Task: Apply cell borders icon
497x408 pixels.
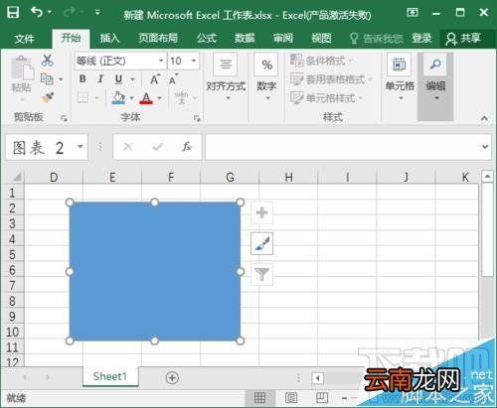Action: 83,98
